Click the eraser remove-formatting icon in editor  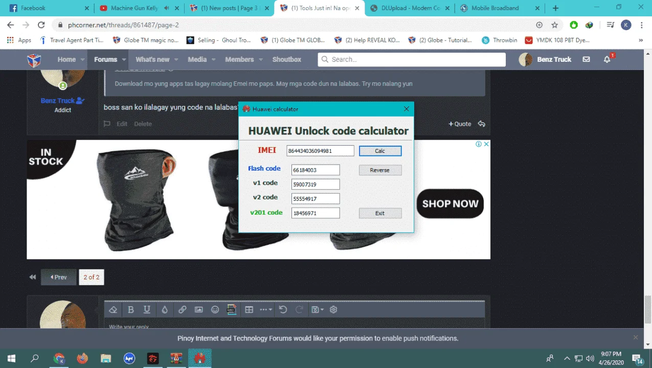point(114,310)
